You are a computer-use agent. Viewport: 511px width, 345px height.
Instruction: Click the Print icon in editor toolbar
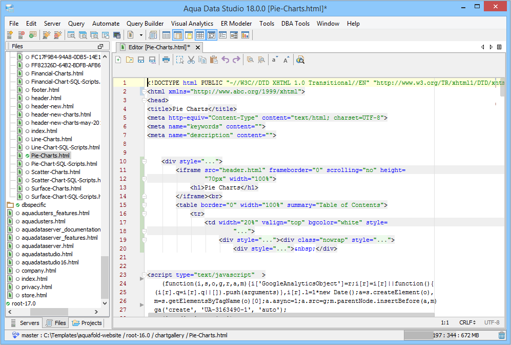166,60
